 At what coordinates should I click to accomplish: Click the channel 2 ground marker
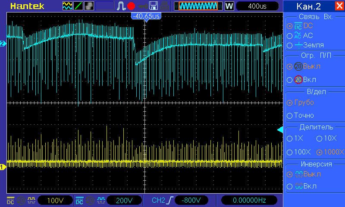tap(3, 44)
